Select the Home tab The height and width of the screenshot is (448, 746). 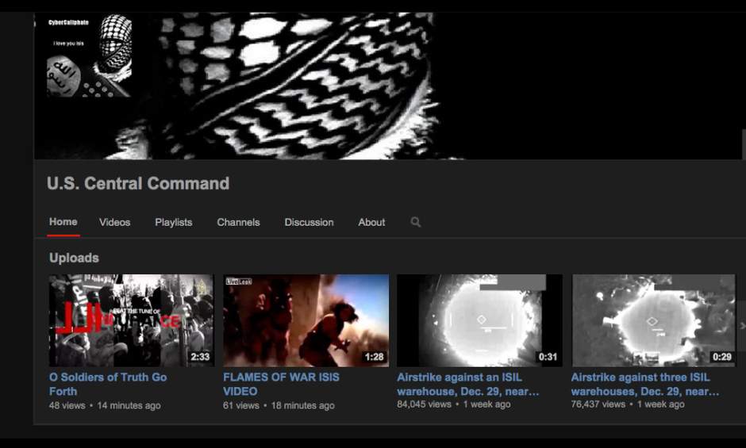click(63, 222)
